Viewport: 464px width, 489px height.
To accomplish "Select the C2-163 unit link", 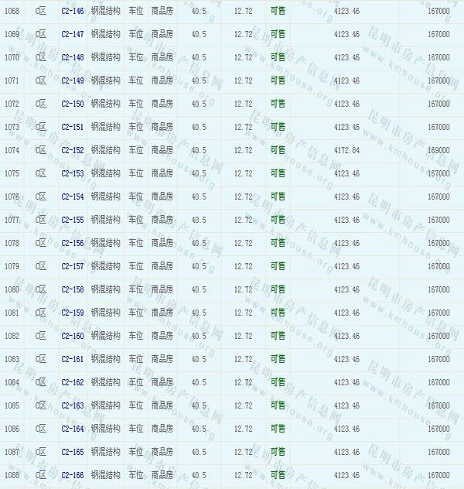I will pos(72,405).
